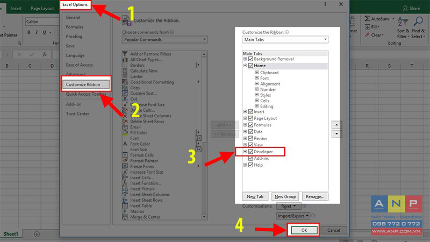Click the AutoSum sigma icon
Image resolution: width=430 pixels, height=242 pixels.
tap(367, 19)
